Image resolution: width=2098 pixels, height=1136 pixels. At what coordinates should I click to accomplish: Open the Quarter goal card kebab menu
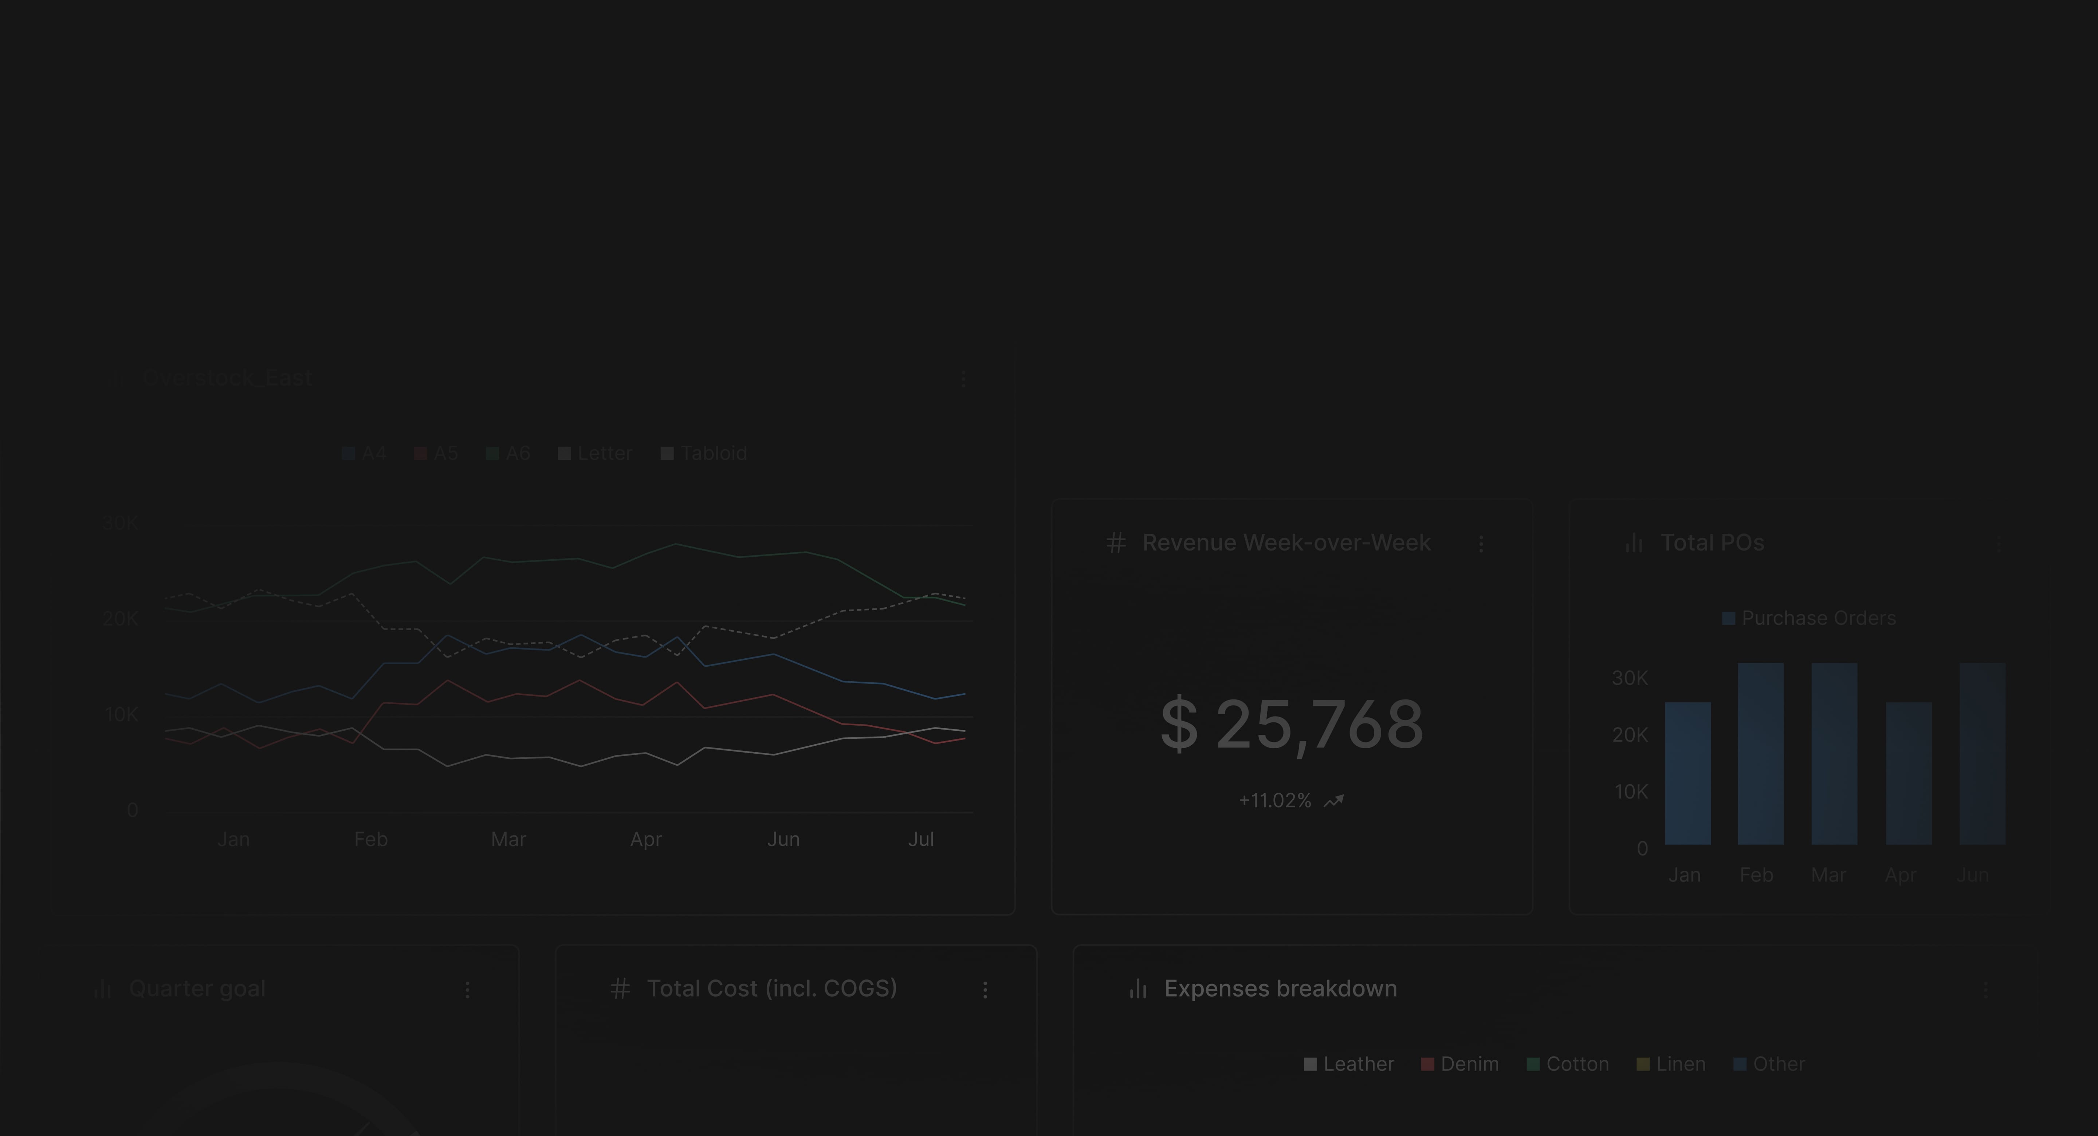(x=467, y=989)
